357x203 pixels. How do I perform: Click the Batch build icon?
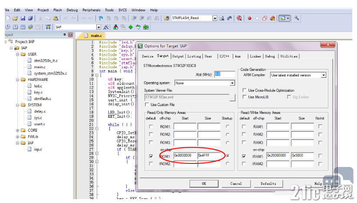30,27
